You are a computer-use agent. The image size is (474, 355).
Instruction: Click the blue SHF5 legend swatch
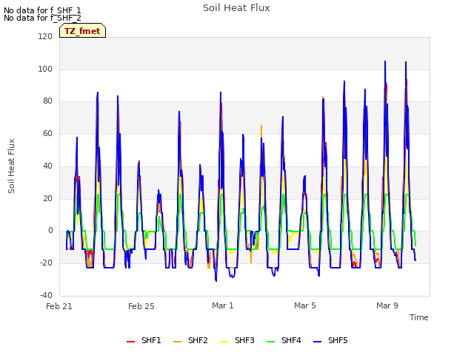[318, 342]
